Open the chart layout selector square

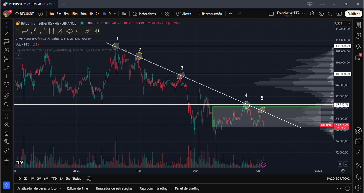pyautogui.click(x=271, y=14)
